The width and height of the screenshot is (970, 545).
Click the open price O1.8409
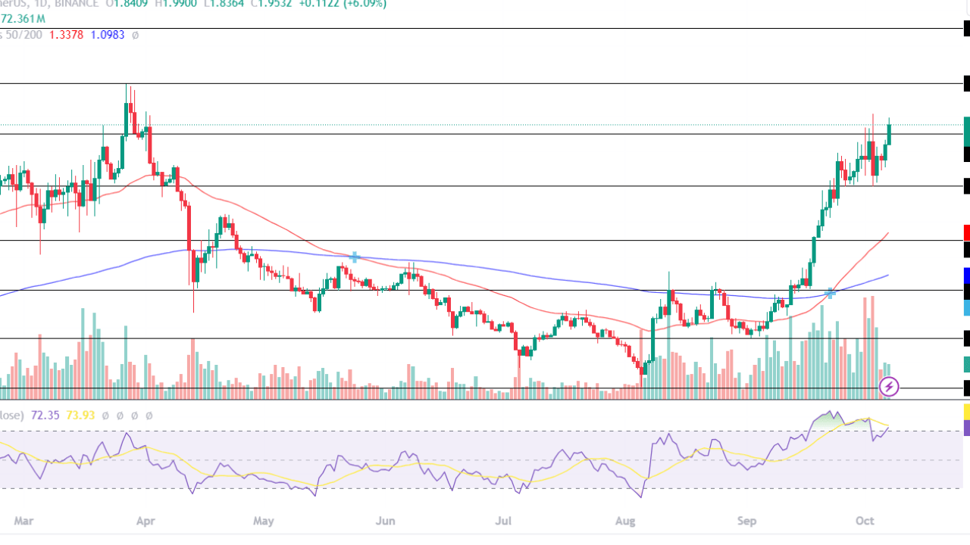pos(127,3)
